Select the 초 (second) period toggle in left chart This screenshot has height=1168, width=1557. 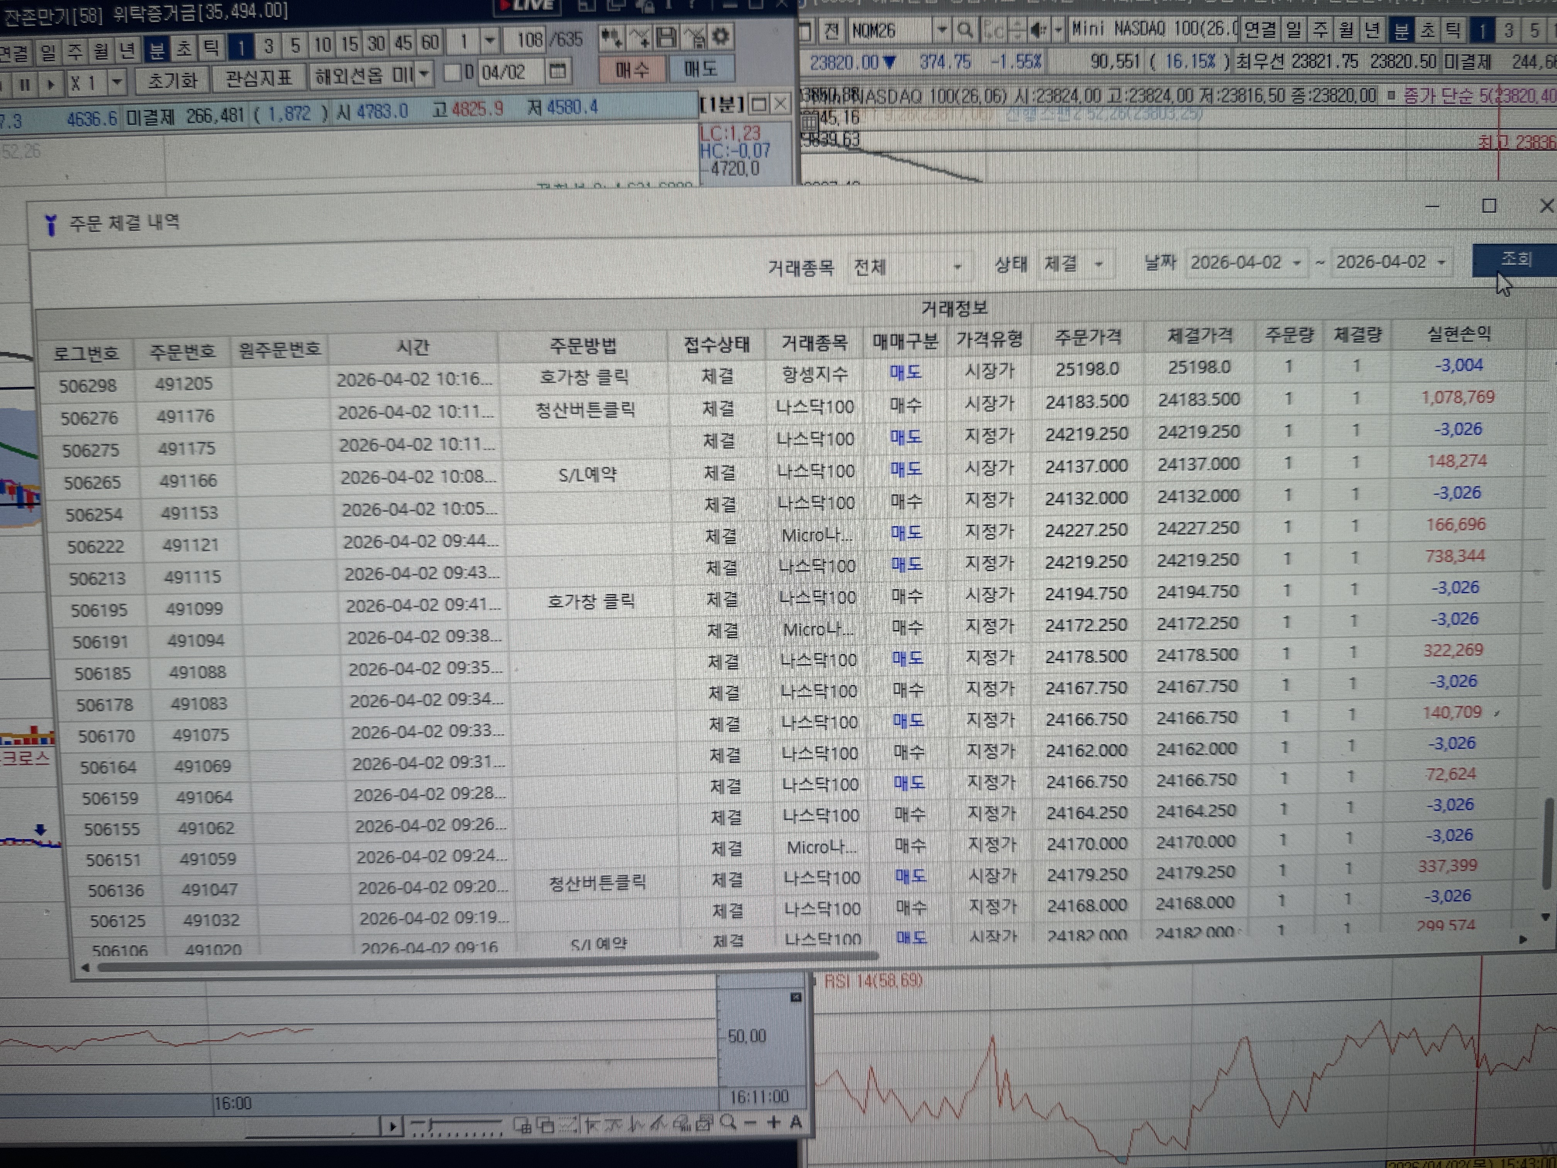coord(184,48)
